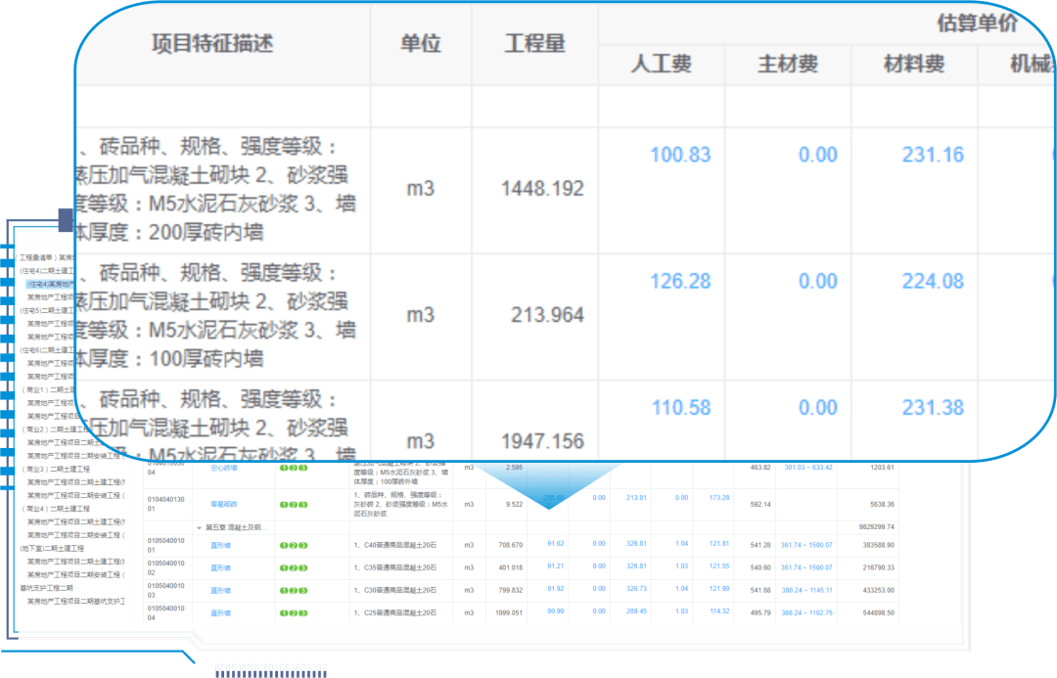Select highlighted (住宅4)某房地产 tree item

pos(50,285)
